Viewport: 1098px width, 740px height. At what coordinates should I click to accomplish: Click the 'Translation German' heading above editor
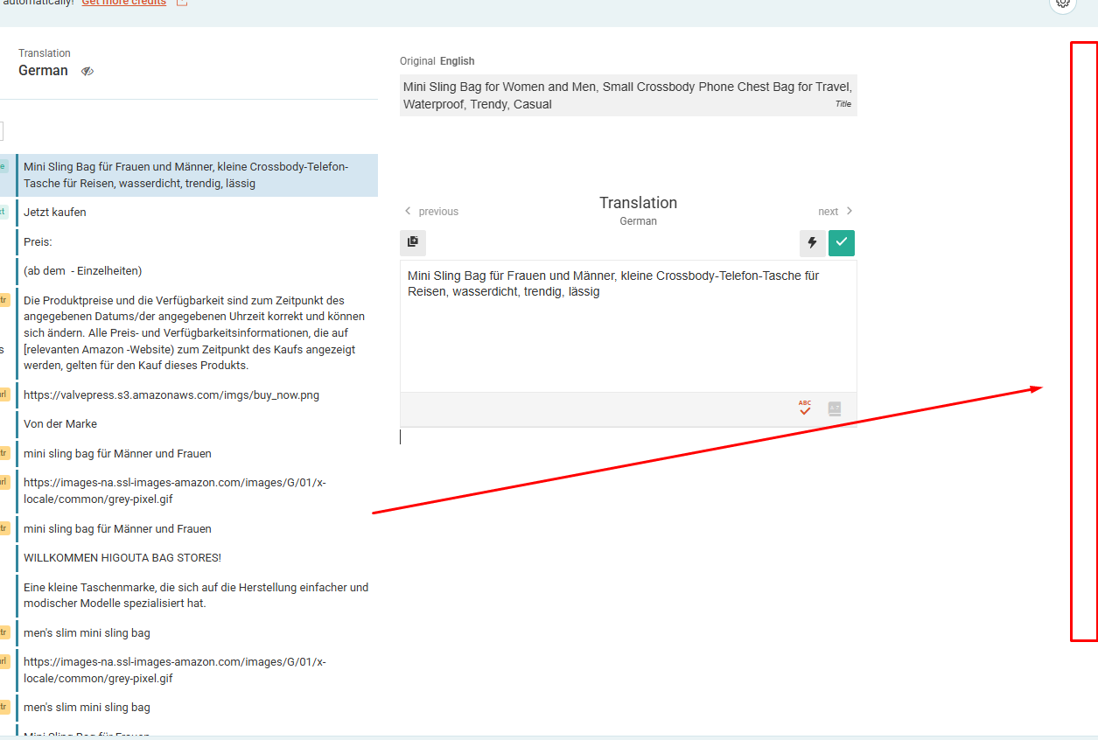[638, 211]
